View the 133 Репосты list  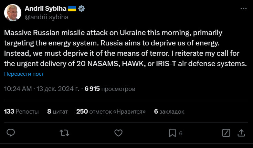(x=21, y=112)
